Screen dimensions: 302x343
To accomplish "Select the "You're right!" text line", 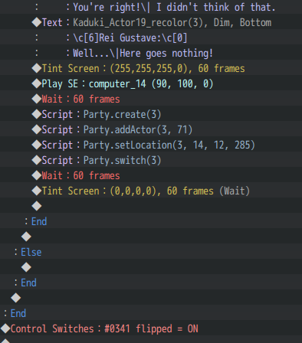I will point(151,7).
